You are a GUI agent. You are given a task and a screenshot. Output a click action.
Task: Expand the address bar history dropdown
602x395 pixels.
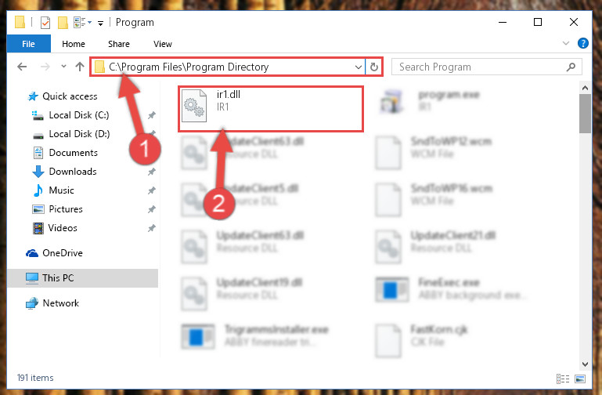click(x=359, y=67)
